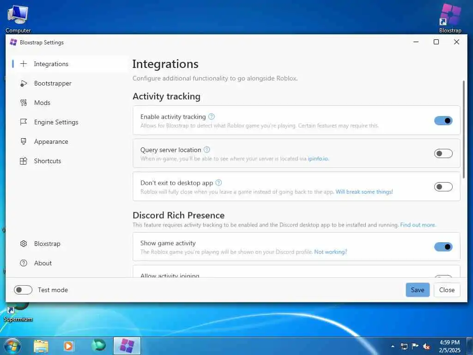
Task: Click the About question mark icon
Action: pyautogui.click(x=24, y=263)
